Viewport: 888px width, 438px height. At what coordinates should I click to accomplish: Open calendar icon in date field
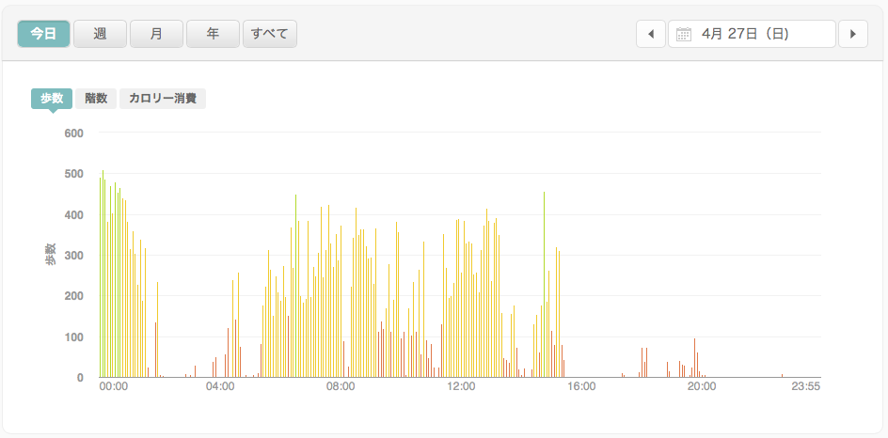(684, 35)
